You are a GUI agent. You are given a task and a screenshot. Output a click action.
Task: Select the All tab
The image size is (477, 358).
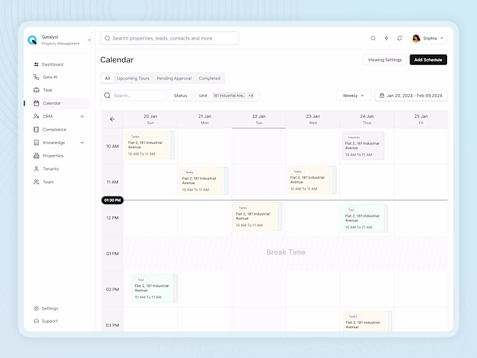tap(108, 78)
